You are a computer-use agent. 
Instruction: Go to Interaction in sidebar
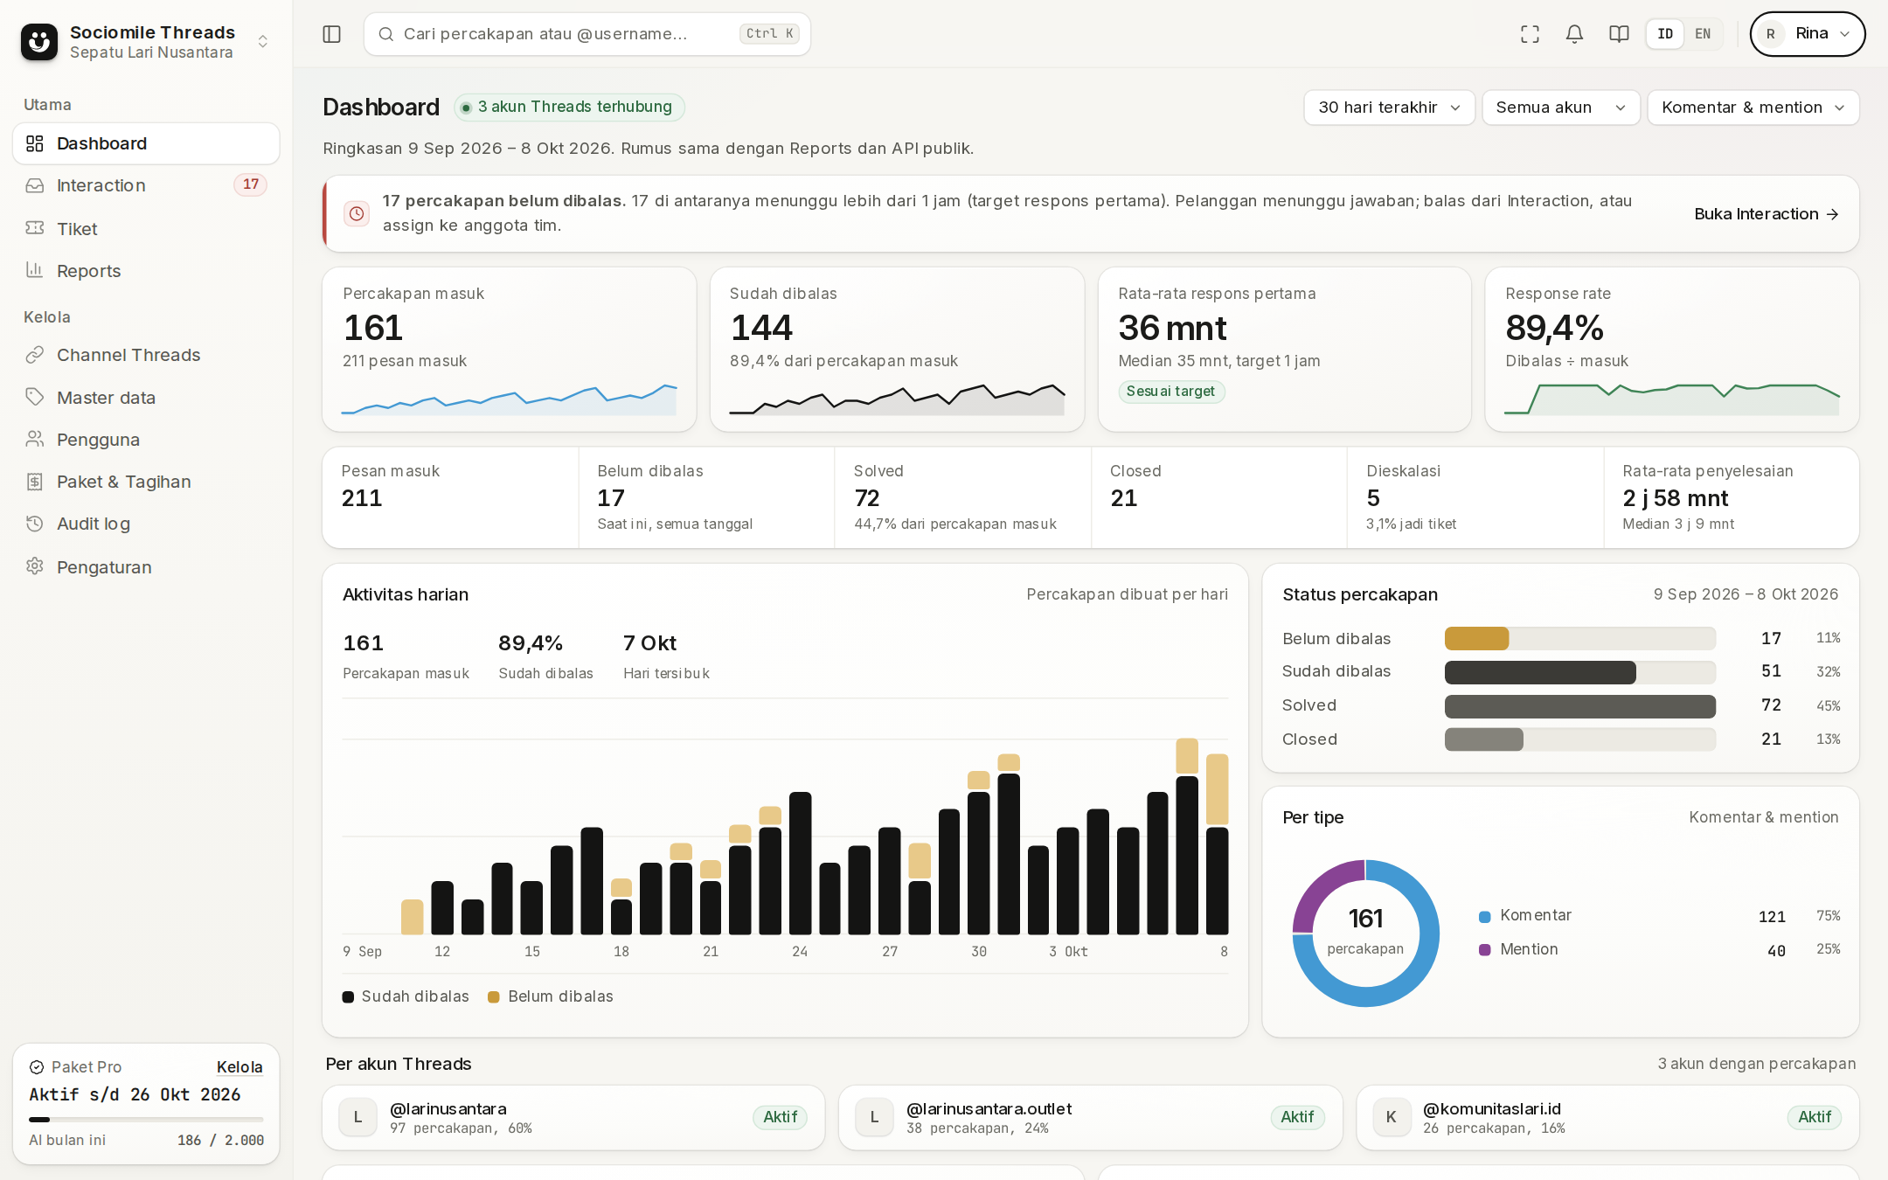click(146, 185)
